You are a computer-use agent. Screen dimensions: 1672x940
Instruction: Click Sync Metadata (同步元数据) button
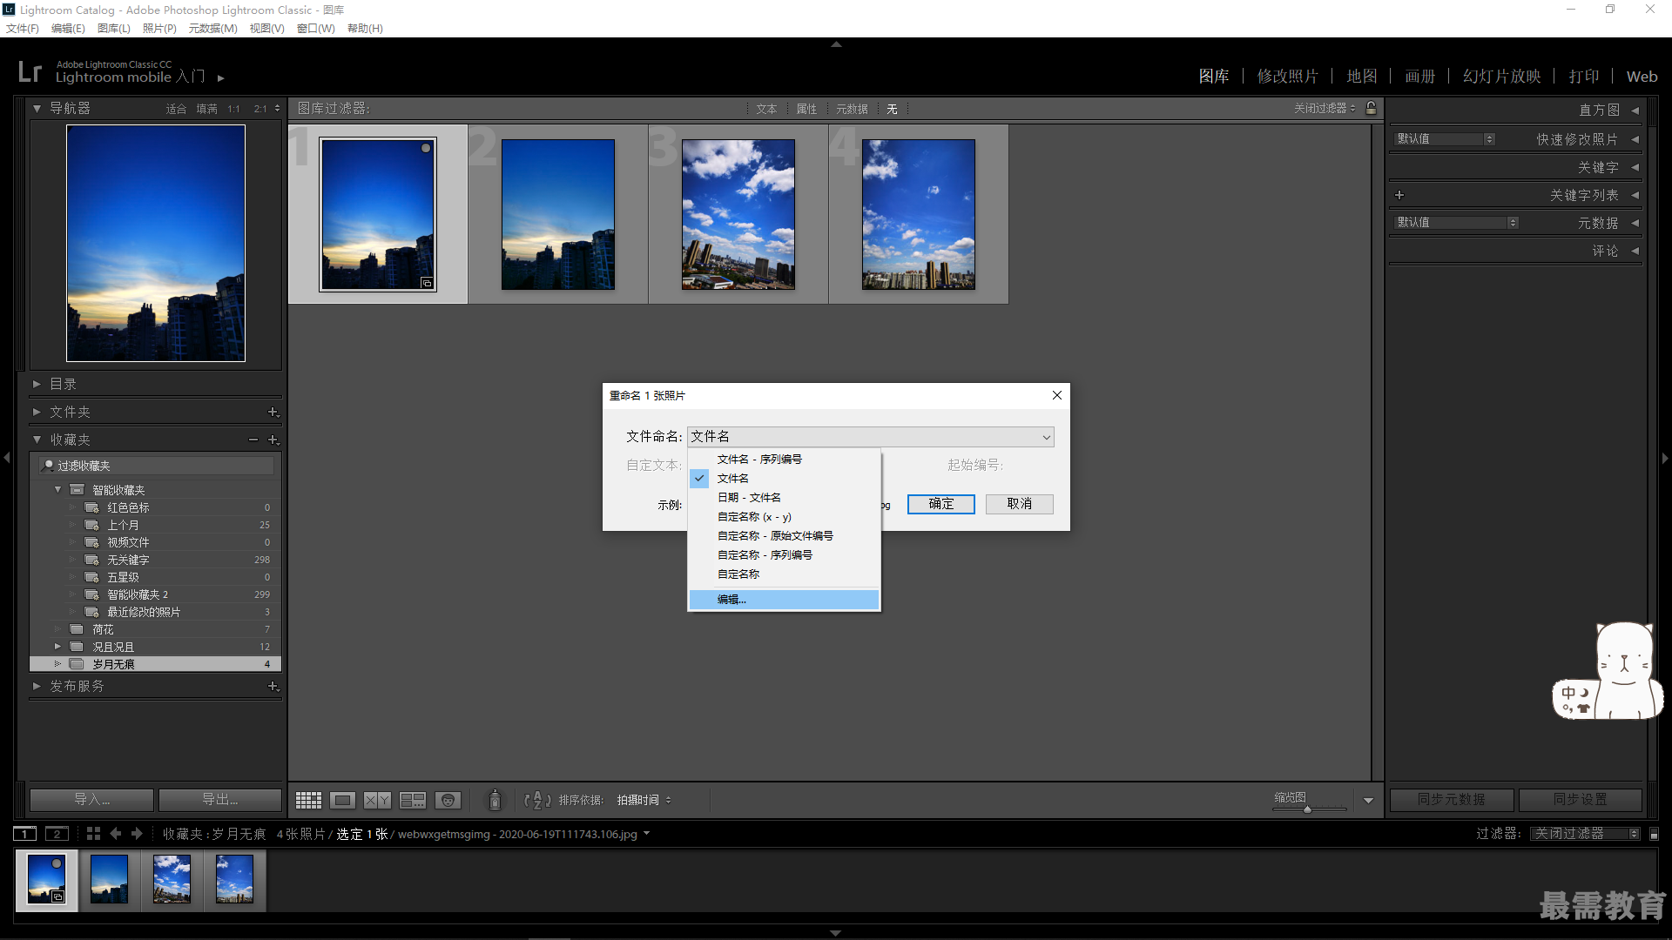tap(1452, 800)
